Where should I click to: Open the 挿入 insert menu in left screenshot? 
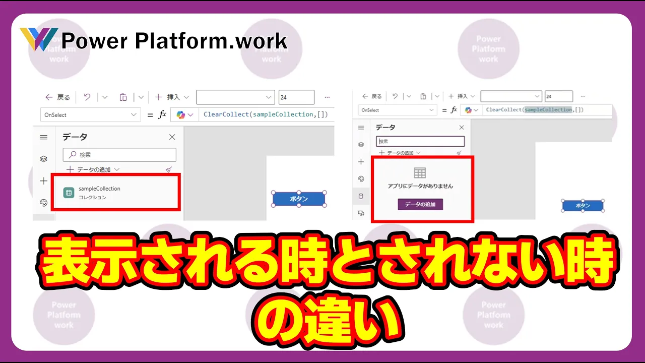(172, 97)
